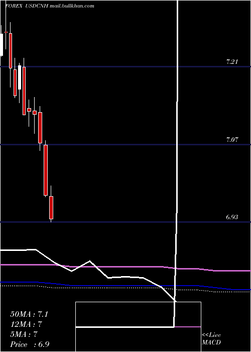Viewport: 251px width, 352px height.
Task: Click the '12MA : 7' legend entry
Action: [26, 324]
